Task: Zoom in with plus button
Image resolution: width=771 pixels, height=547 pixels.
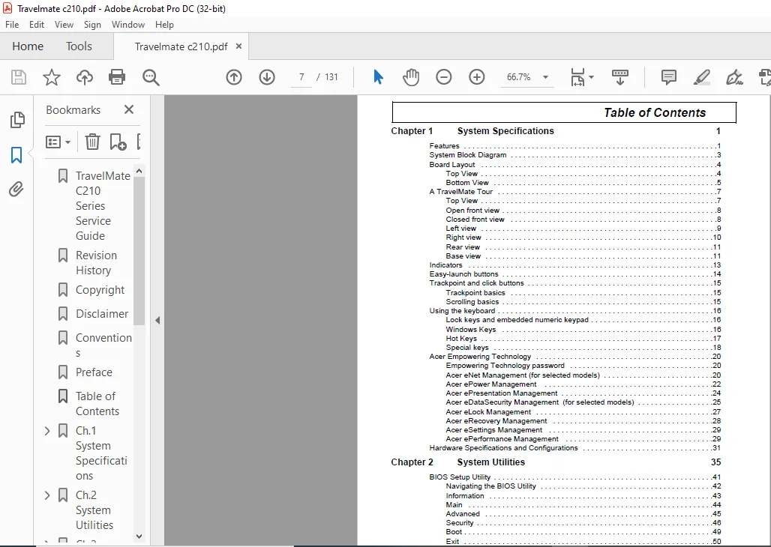Action: 476,77
